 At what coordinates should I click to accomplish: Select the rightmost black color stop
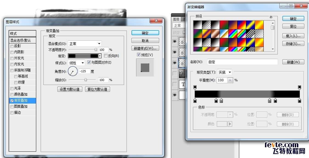pos(299,101)
